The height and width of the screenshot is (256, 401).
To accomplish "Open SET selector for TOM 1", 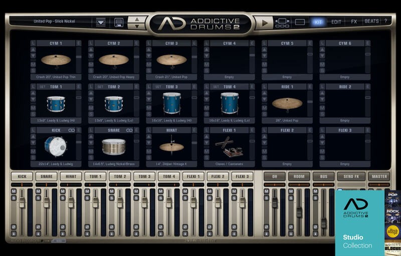I will [43, 87].
